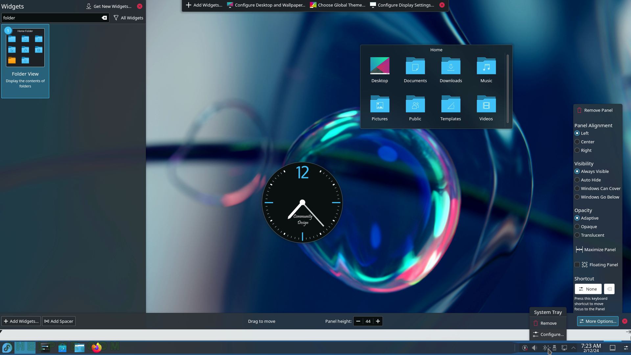The width and height of the screenshot is (631, 355).
Task: Select Windows Can Cover option
Action: pyautogui.click(x=597, y=188)
